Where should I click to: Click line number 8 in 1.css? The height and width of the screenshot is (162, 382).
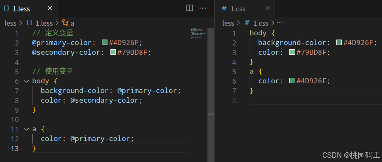click(x=234, y=101)
